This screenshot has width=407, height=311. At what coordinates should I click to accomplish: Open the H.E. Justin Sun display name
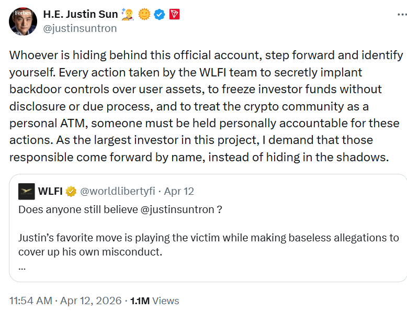(x=81, y=15)
